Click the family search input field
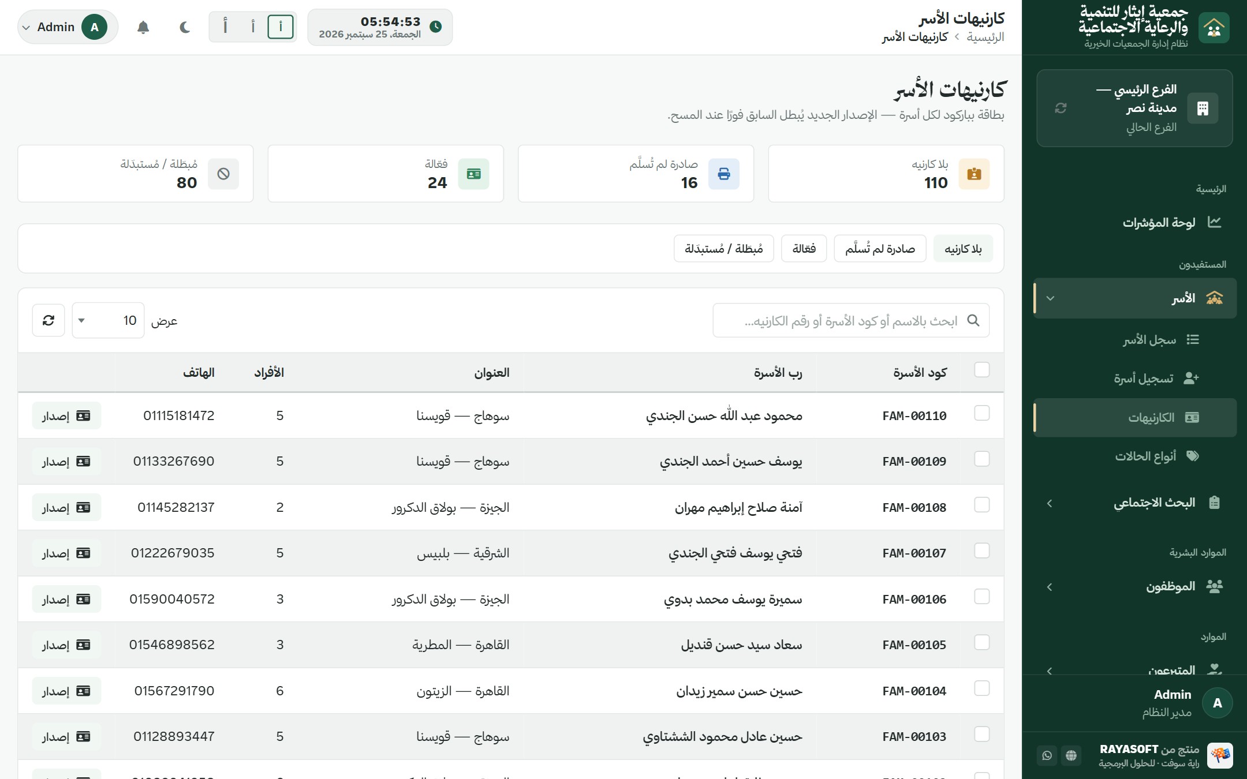 click(x=851, y=320)
